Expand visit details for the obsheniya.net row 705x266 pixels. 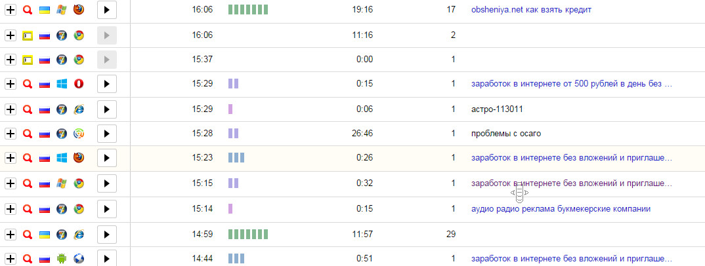click(11, 10)
